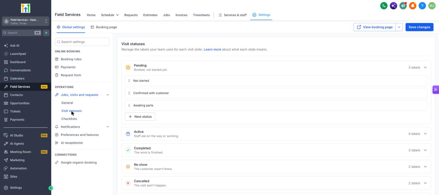This screenshot has height=195, width=439.
Task: Open the Estimates tab
Action: (x=150, y=15)
